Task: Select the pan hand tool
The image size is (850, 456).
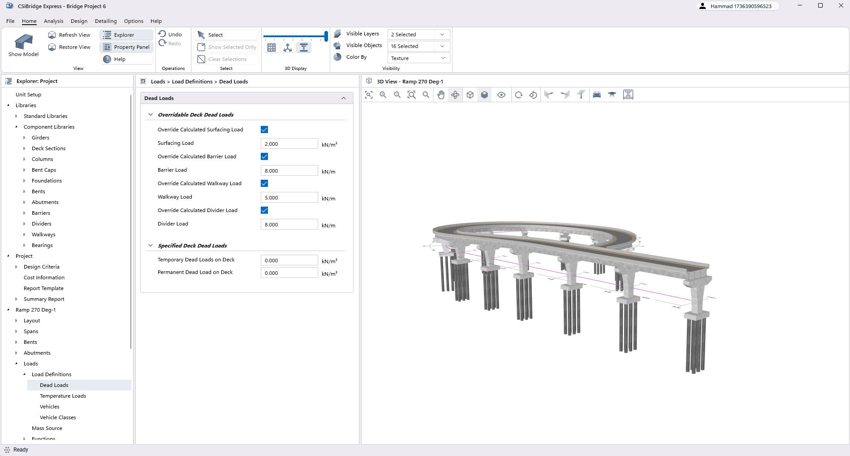Action: (441, 95)
